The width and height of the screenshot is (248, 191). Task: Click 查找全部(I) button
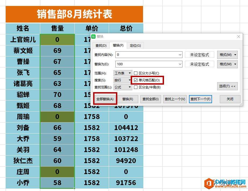[x=151, y=99]
